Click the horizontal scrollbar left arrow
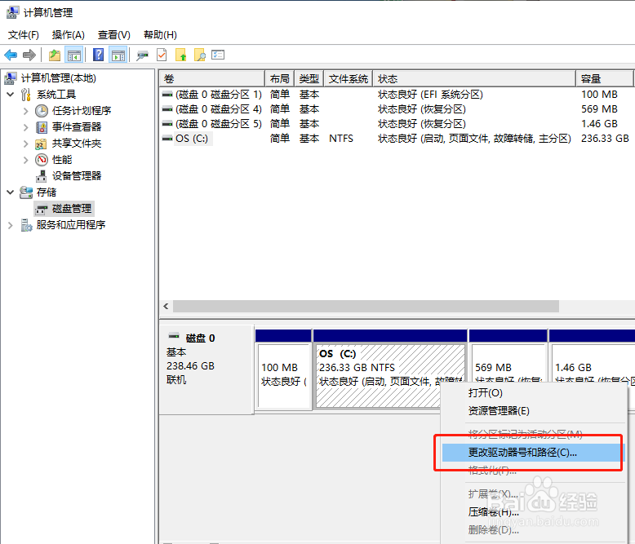Viewport: 635px width, 544px height. click(166, 307)
